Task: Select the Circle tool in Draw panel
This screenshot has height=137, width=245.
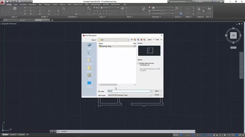Action: click(x=15, y=8)
